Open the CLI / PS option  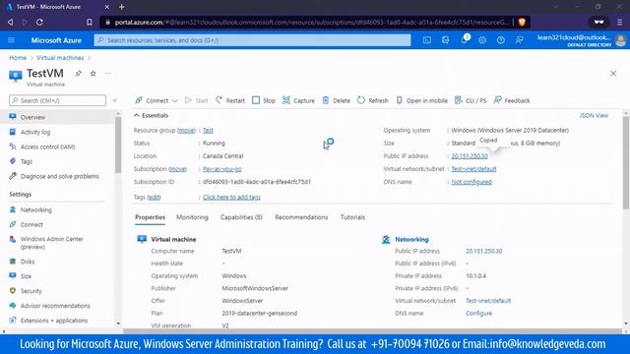pos(471,100)
